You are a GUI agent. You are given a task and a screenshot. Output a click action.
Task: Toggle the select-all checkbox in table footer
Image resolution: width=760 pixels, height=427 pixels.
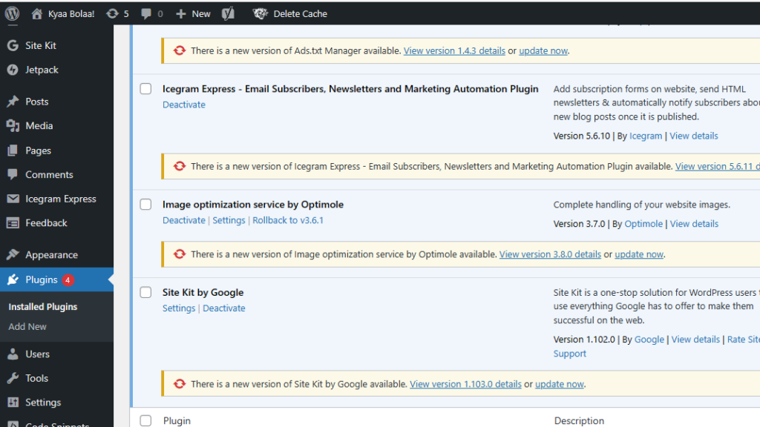(145, 420)
